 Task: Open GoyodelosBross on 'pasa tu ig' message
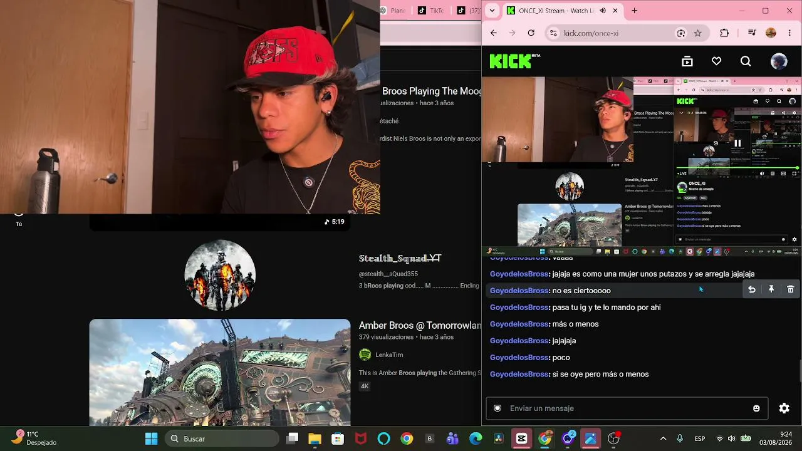[519, 307]
